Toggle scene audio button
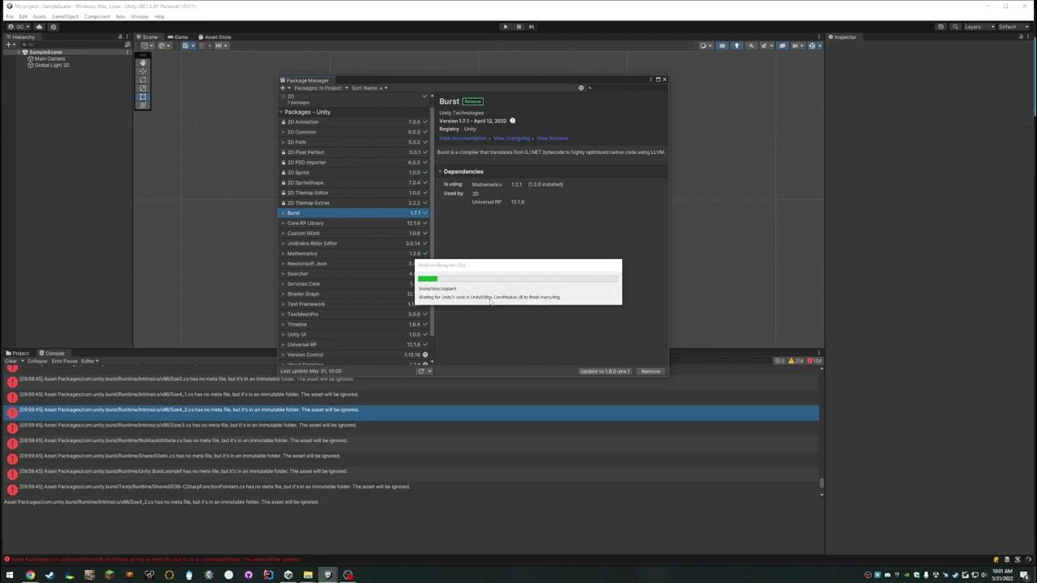This screenshot has height=583, width=1037. [x=751, y=45]
